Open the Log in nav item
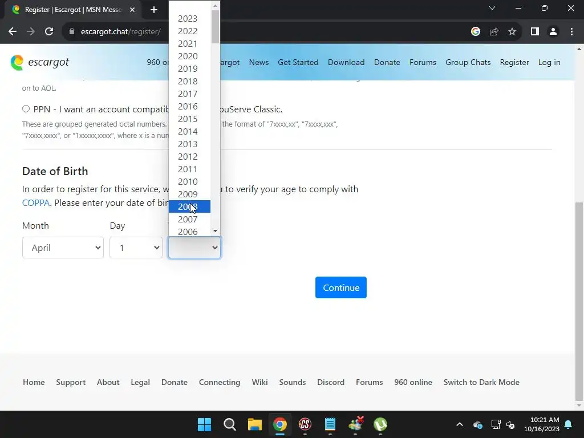 click(549, 62)
